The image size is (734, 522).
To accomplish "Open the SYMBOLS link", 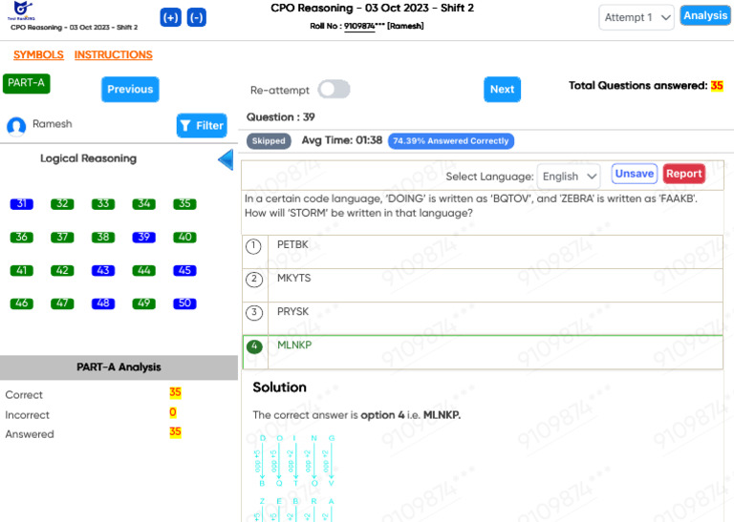I will pyautogui.click(x=38, y=54).
